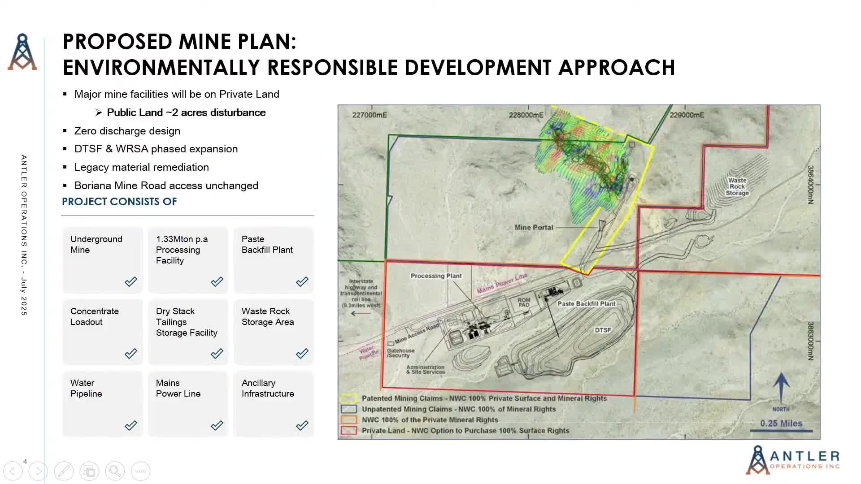This screenshot has width=861, height=484.
Task: Click the Antler Operations Inc logo bottom right
Action: (793, 460)
